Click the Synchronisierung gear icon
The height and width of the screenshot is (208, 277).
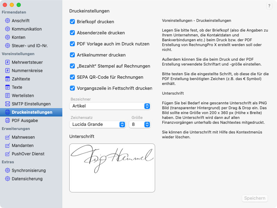8,171
